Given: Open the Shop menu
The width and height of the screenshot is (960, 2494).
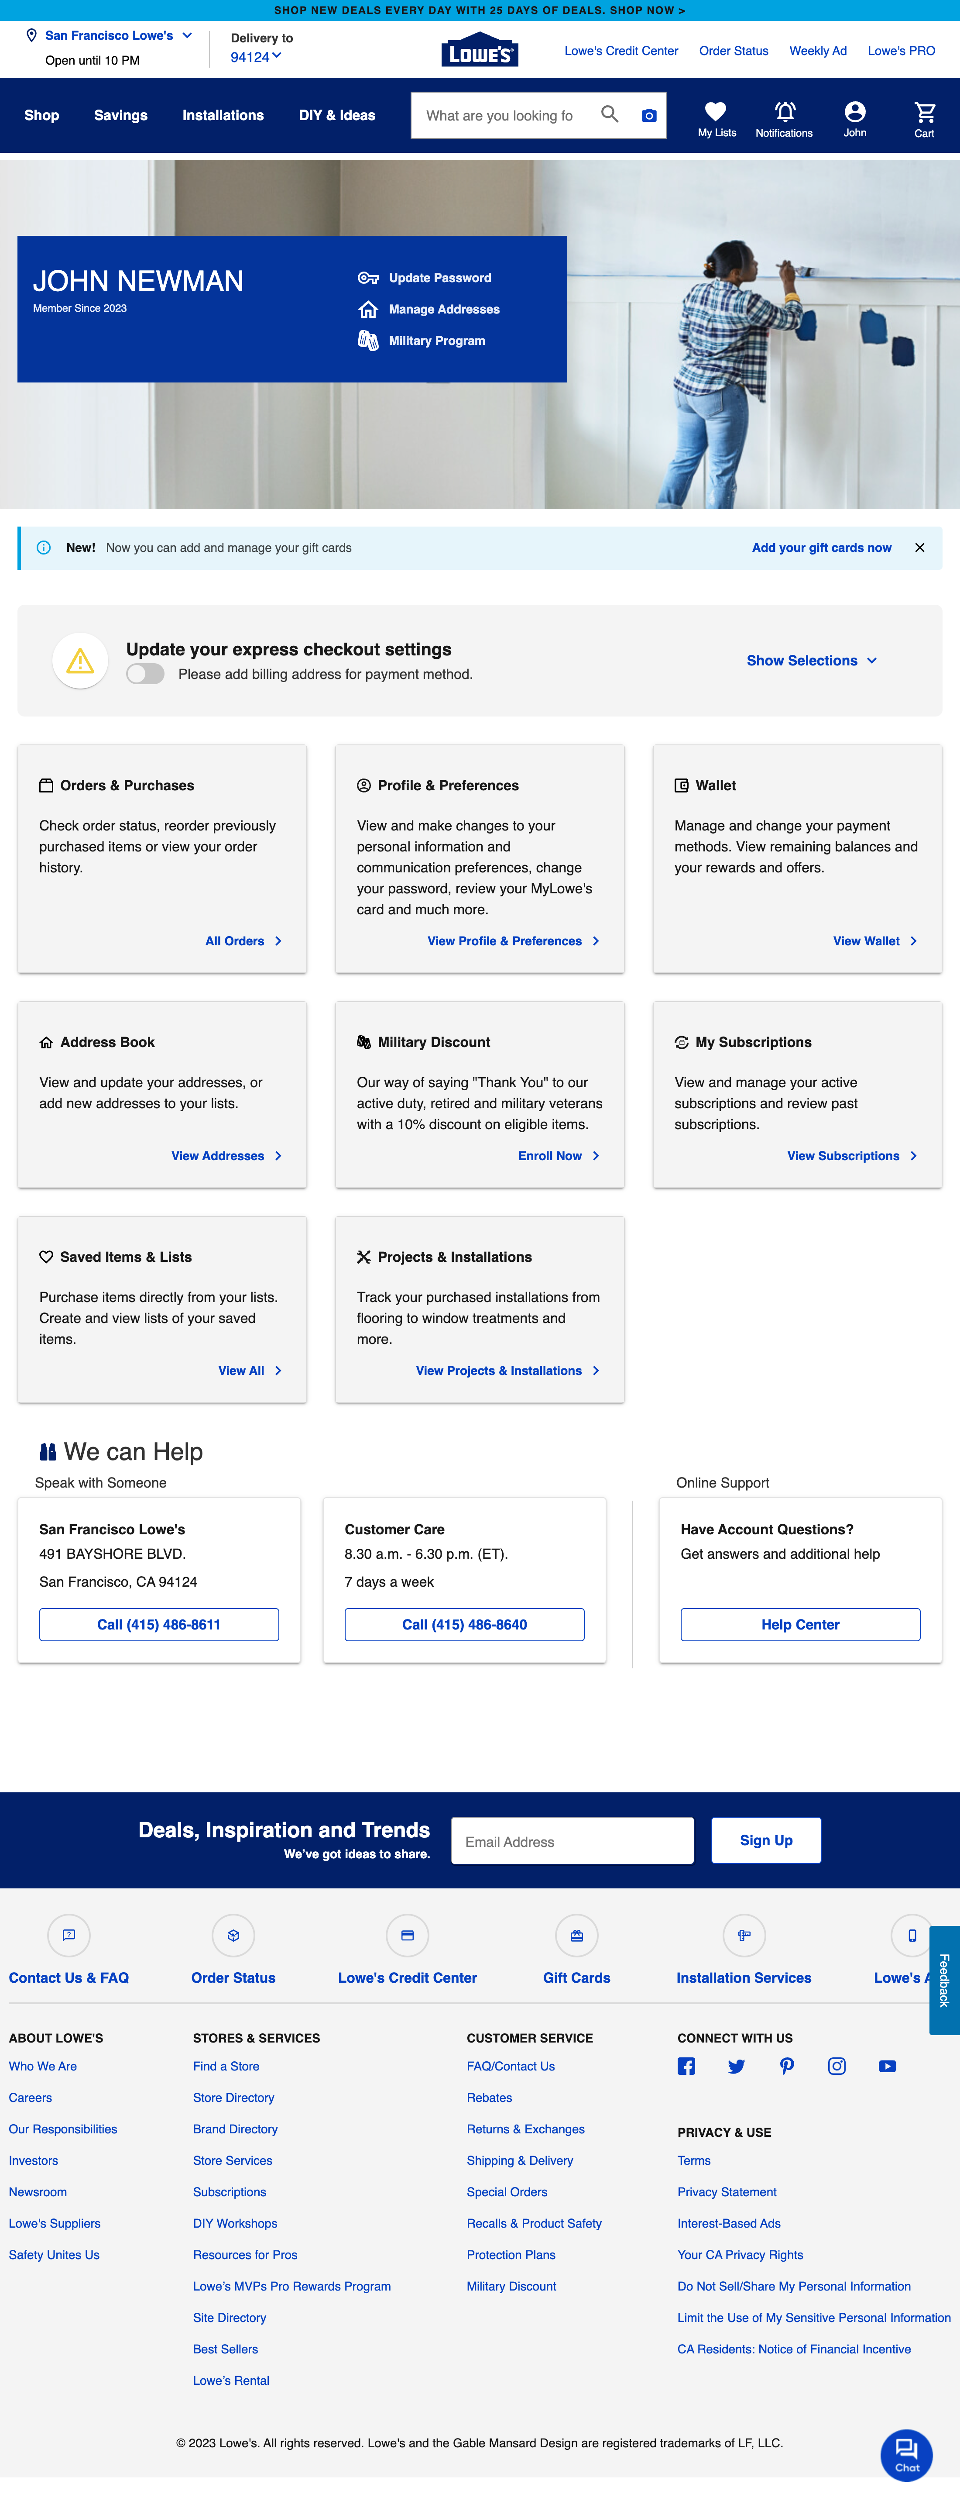Looking at the screenshot, I should point(41,115).
